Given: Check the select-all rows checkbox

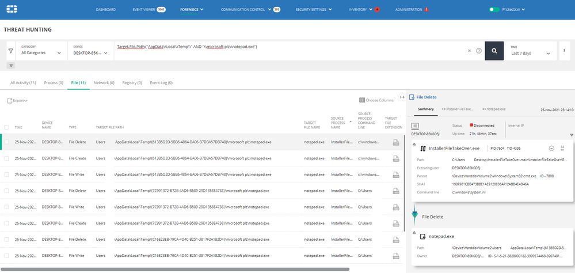Looking at the screenshot, I should (x=6, y=127).
